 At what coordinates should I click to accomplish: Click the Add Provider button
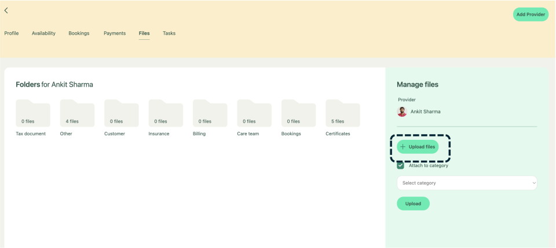click(531, 14)
